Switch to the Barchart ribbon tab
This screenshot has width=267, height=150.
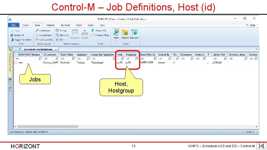[65, 25]
